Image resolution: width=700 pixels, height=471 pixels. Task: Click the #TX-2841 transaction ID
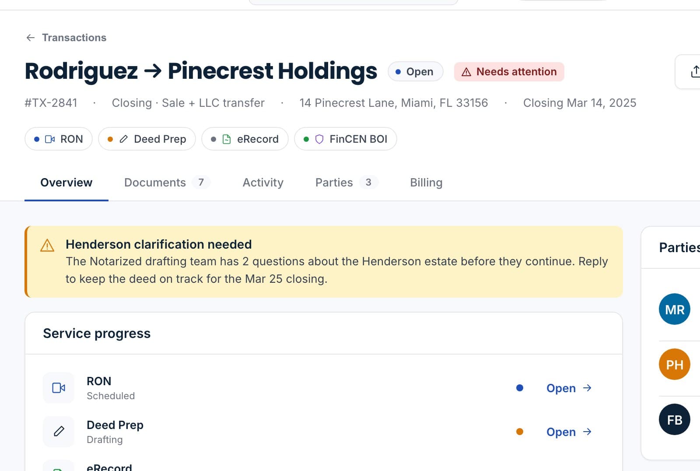coord(51,103)
